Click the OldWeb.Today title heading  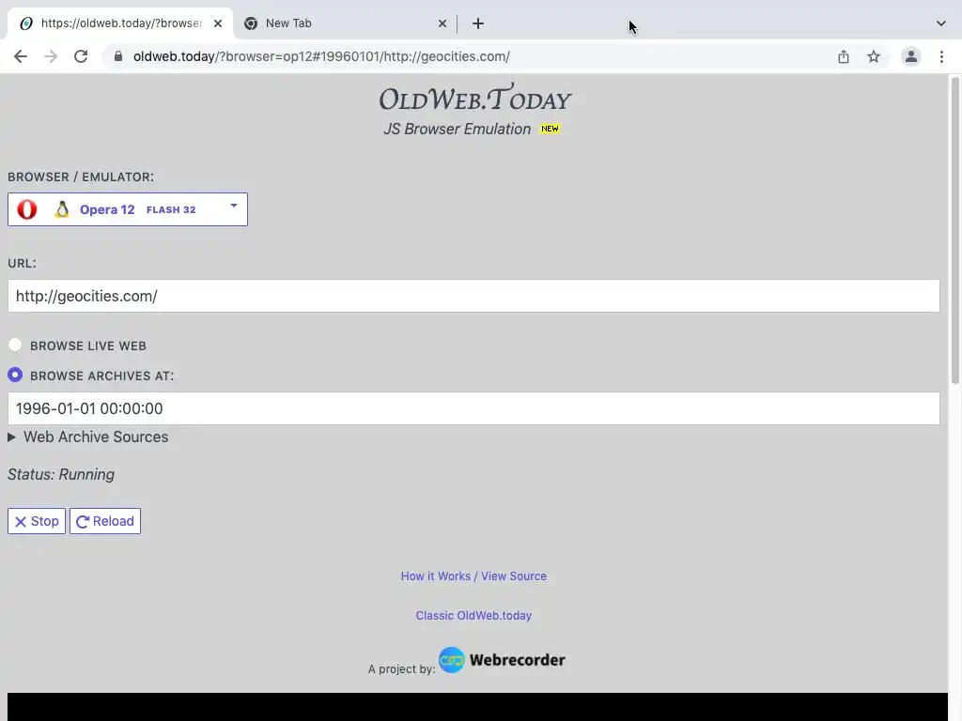pos(474,98)
